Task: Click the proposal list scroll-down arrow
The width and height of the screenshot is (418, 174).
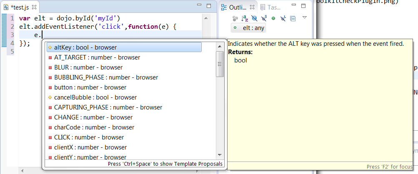Action: coord(220,155)
